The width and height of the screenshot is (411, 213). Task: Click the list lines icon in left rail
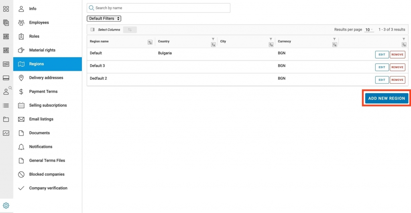point(6,106)
